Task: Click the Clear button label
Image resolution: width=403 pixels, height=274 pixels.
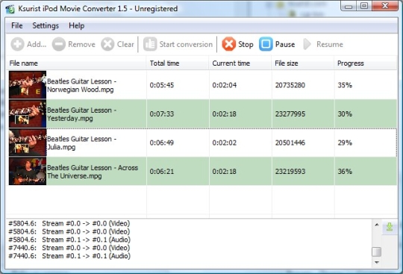Action: 125,44
